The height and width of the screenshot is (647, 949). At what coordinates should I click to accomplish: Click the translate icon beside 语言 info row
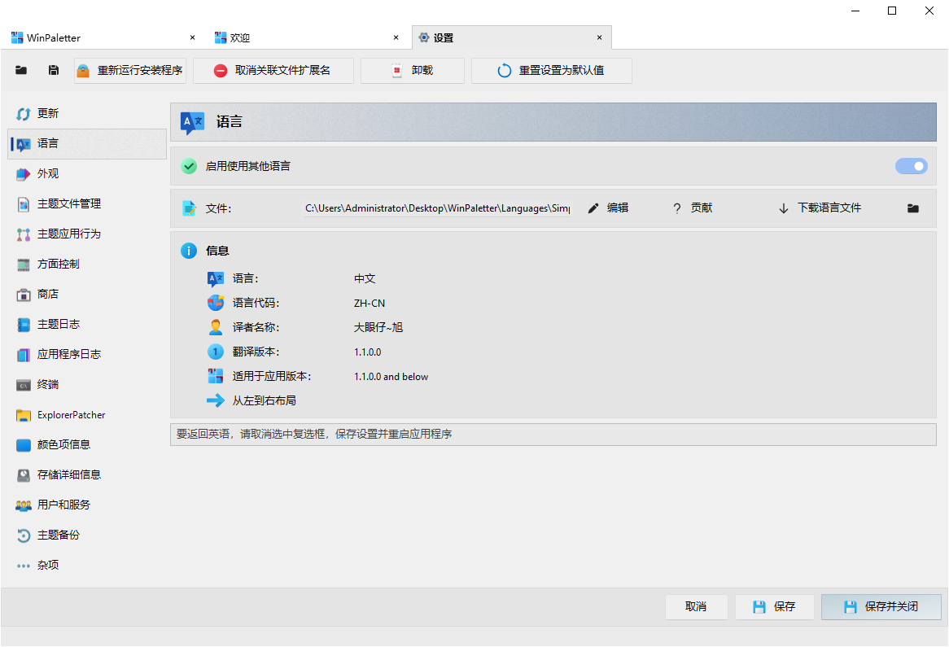point(216,278)
